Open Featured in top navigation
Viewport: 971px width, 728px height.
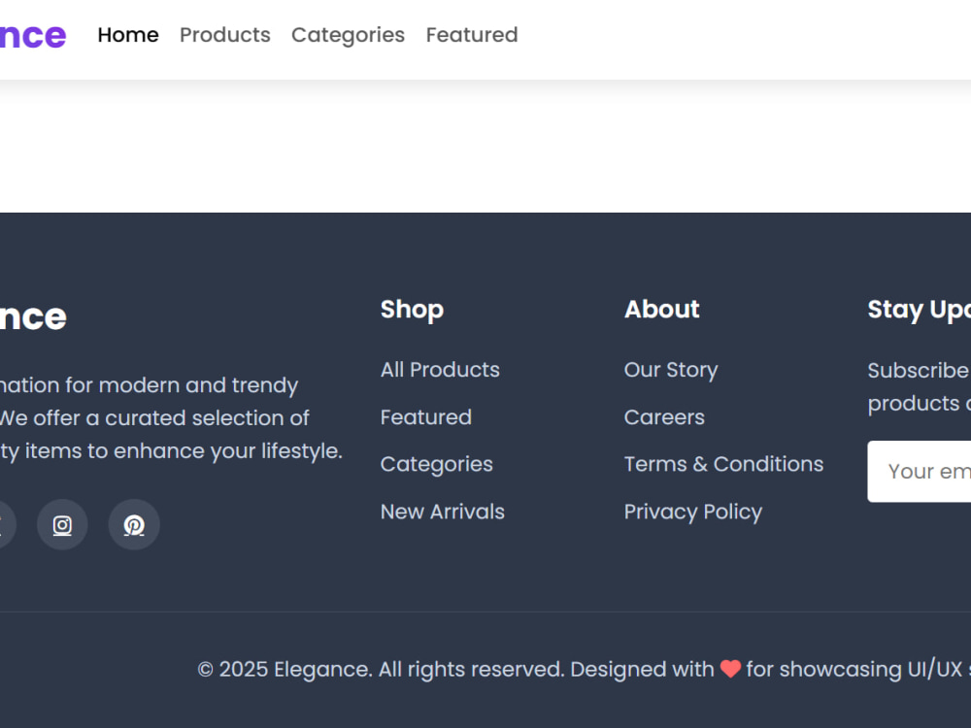(472, 35)
